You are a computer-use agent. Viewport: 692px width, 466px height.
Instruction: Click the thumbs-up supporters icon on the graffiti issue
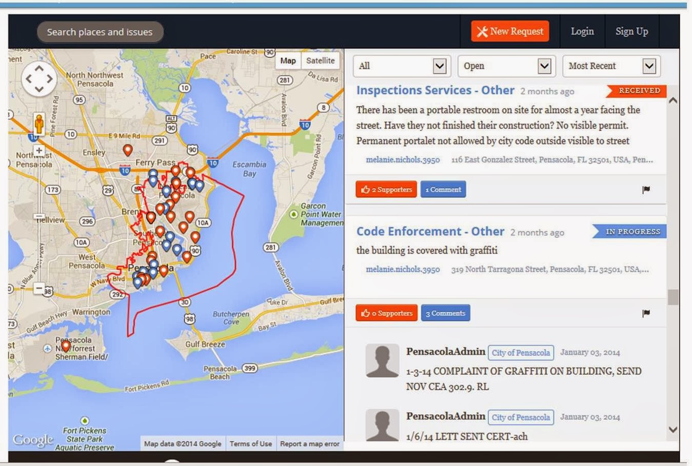367,313
